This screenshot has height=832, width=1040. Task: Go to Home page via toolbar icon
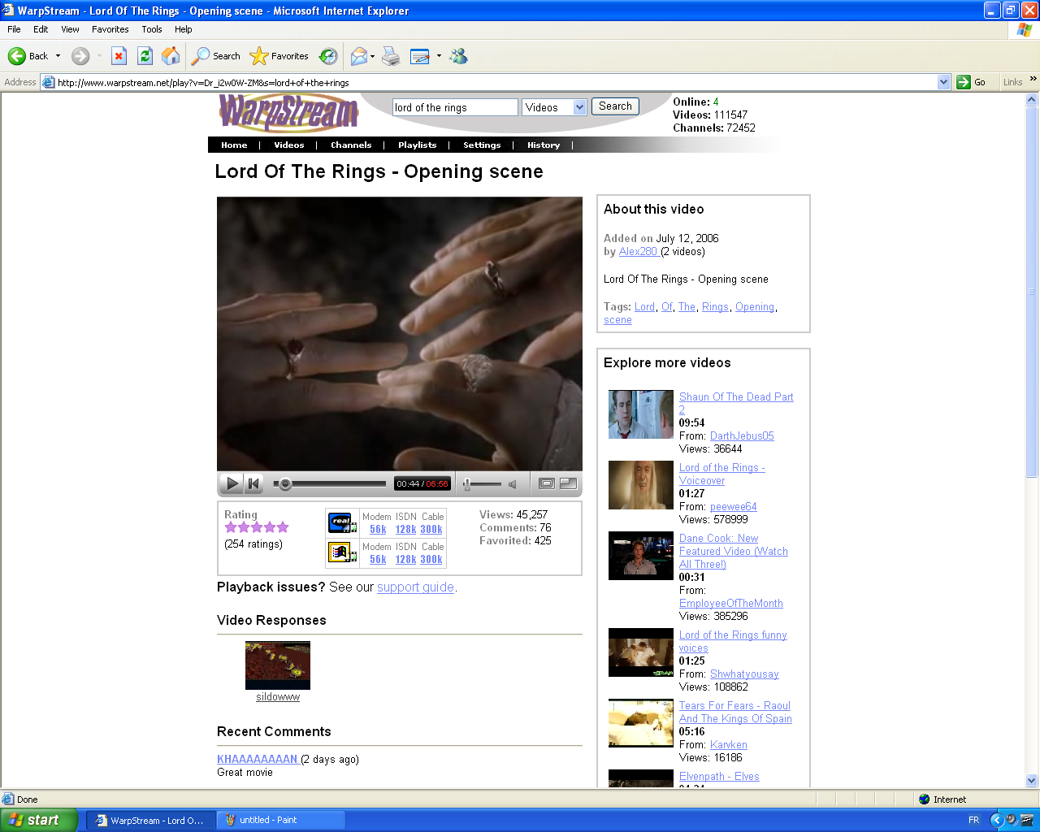tap(171, 56)
